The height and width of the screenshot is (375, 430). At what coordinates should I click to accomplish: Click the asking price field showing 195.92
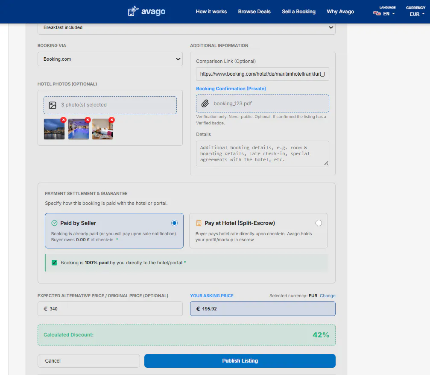[x=263, y=309]
